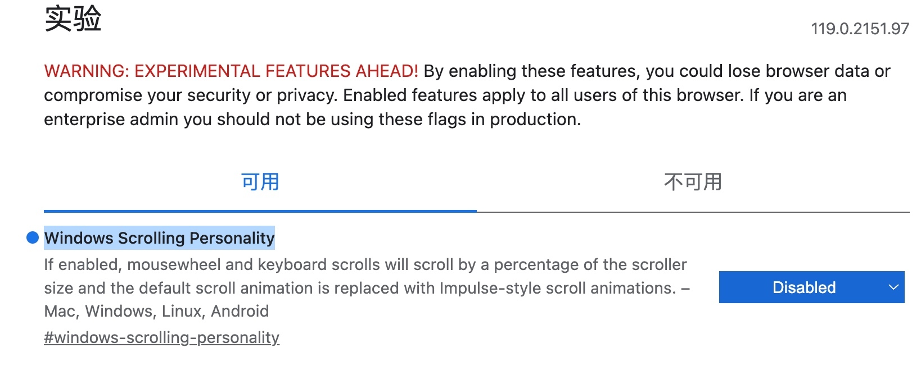Switch to the 不可用 tab

click(693, 182)
